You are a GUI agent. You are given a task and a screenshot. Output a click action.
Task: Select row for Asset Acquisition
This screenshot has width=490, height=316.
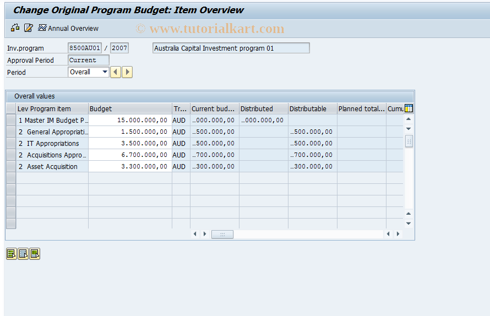11,167
